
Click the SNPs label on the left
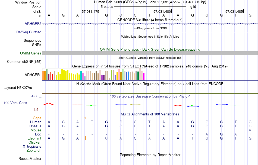point(37,45)
